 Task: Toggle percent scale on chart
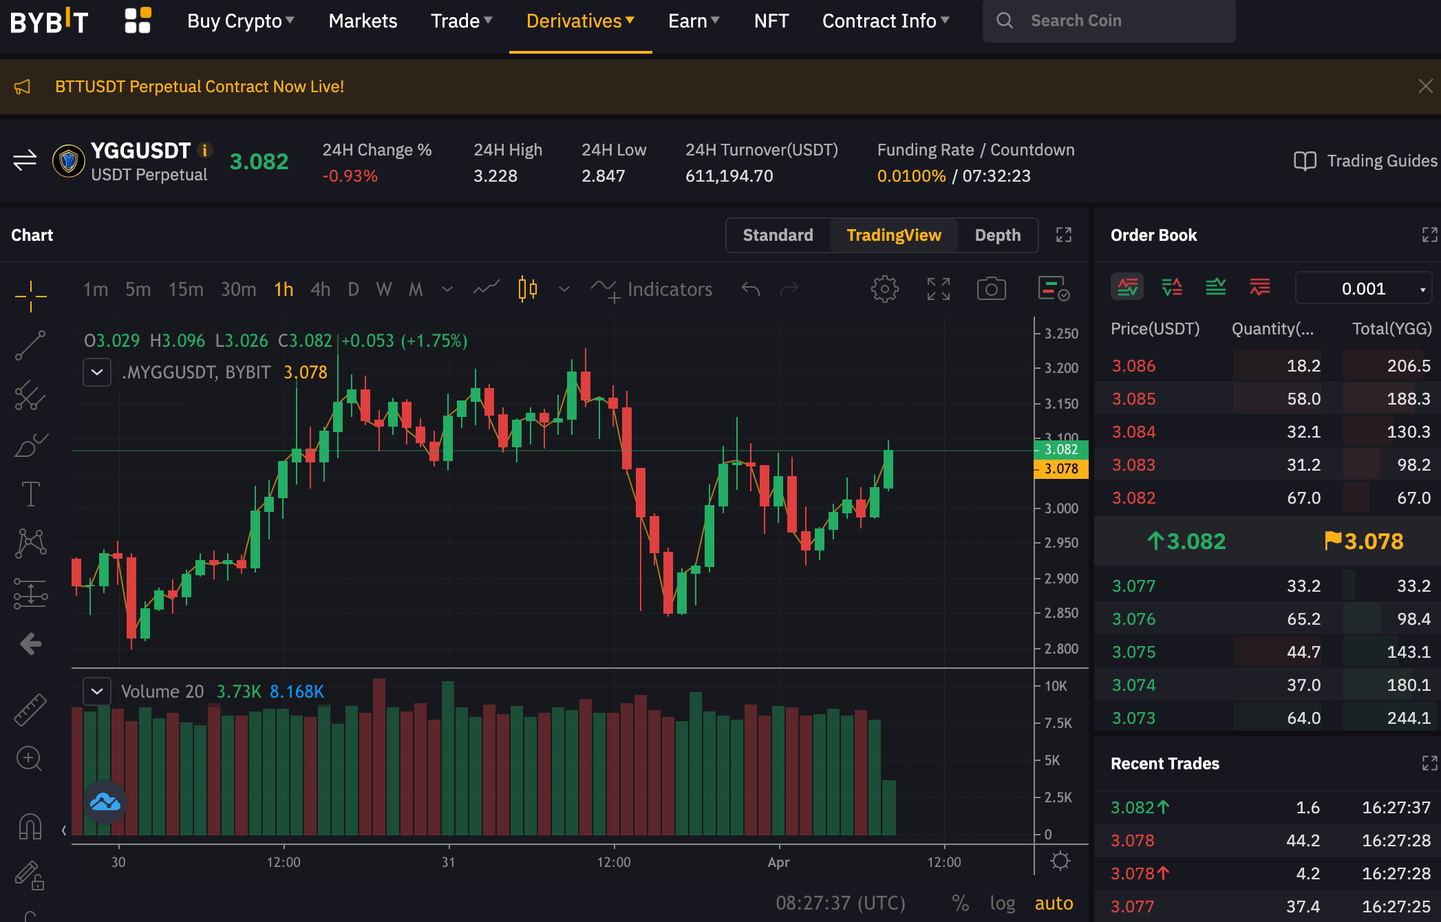pyautogui.click(x=961, y=903)
